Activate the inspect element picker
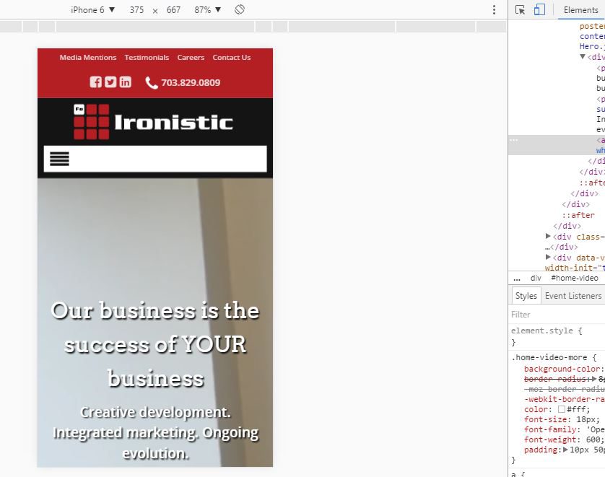This screenshot has height=477, width=605. 520,10
